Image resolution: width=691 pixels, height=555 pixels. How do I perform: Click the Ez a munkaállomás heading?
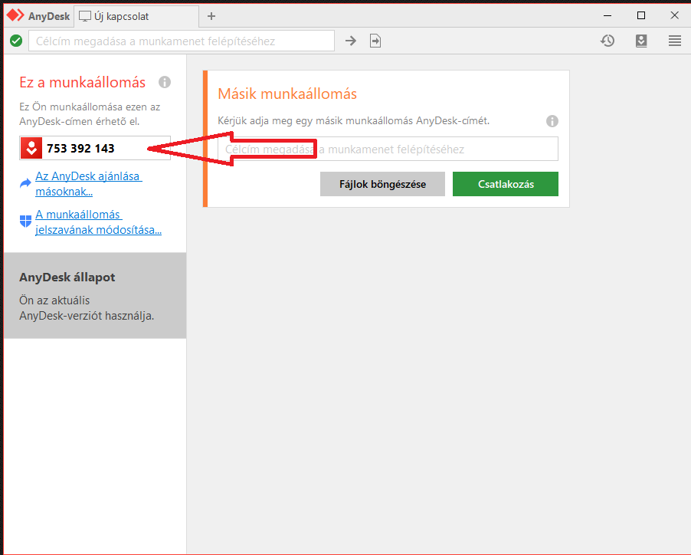point(83,83)
